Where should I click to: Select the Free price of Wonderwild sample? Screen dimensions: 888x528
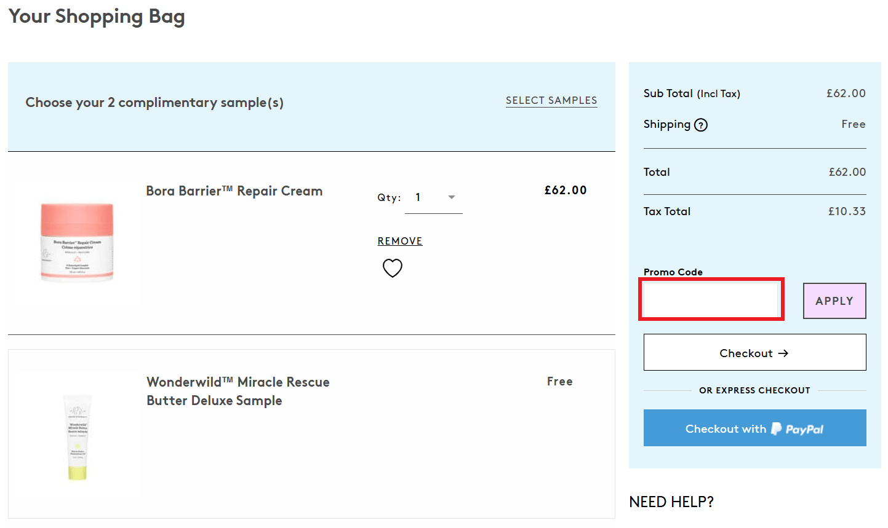click(560, 381)
